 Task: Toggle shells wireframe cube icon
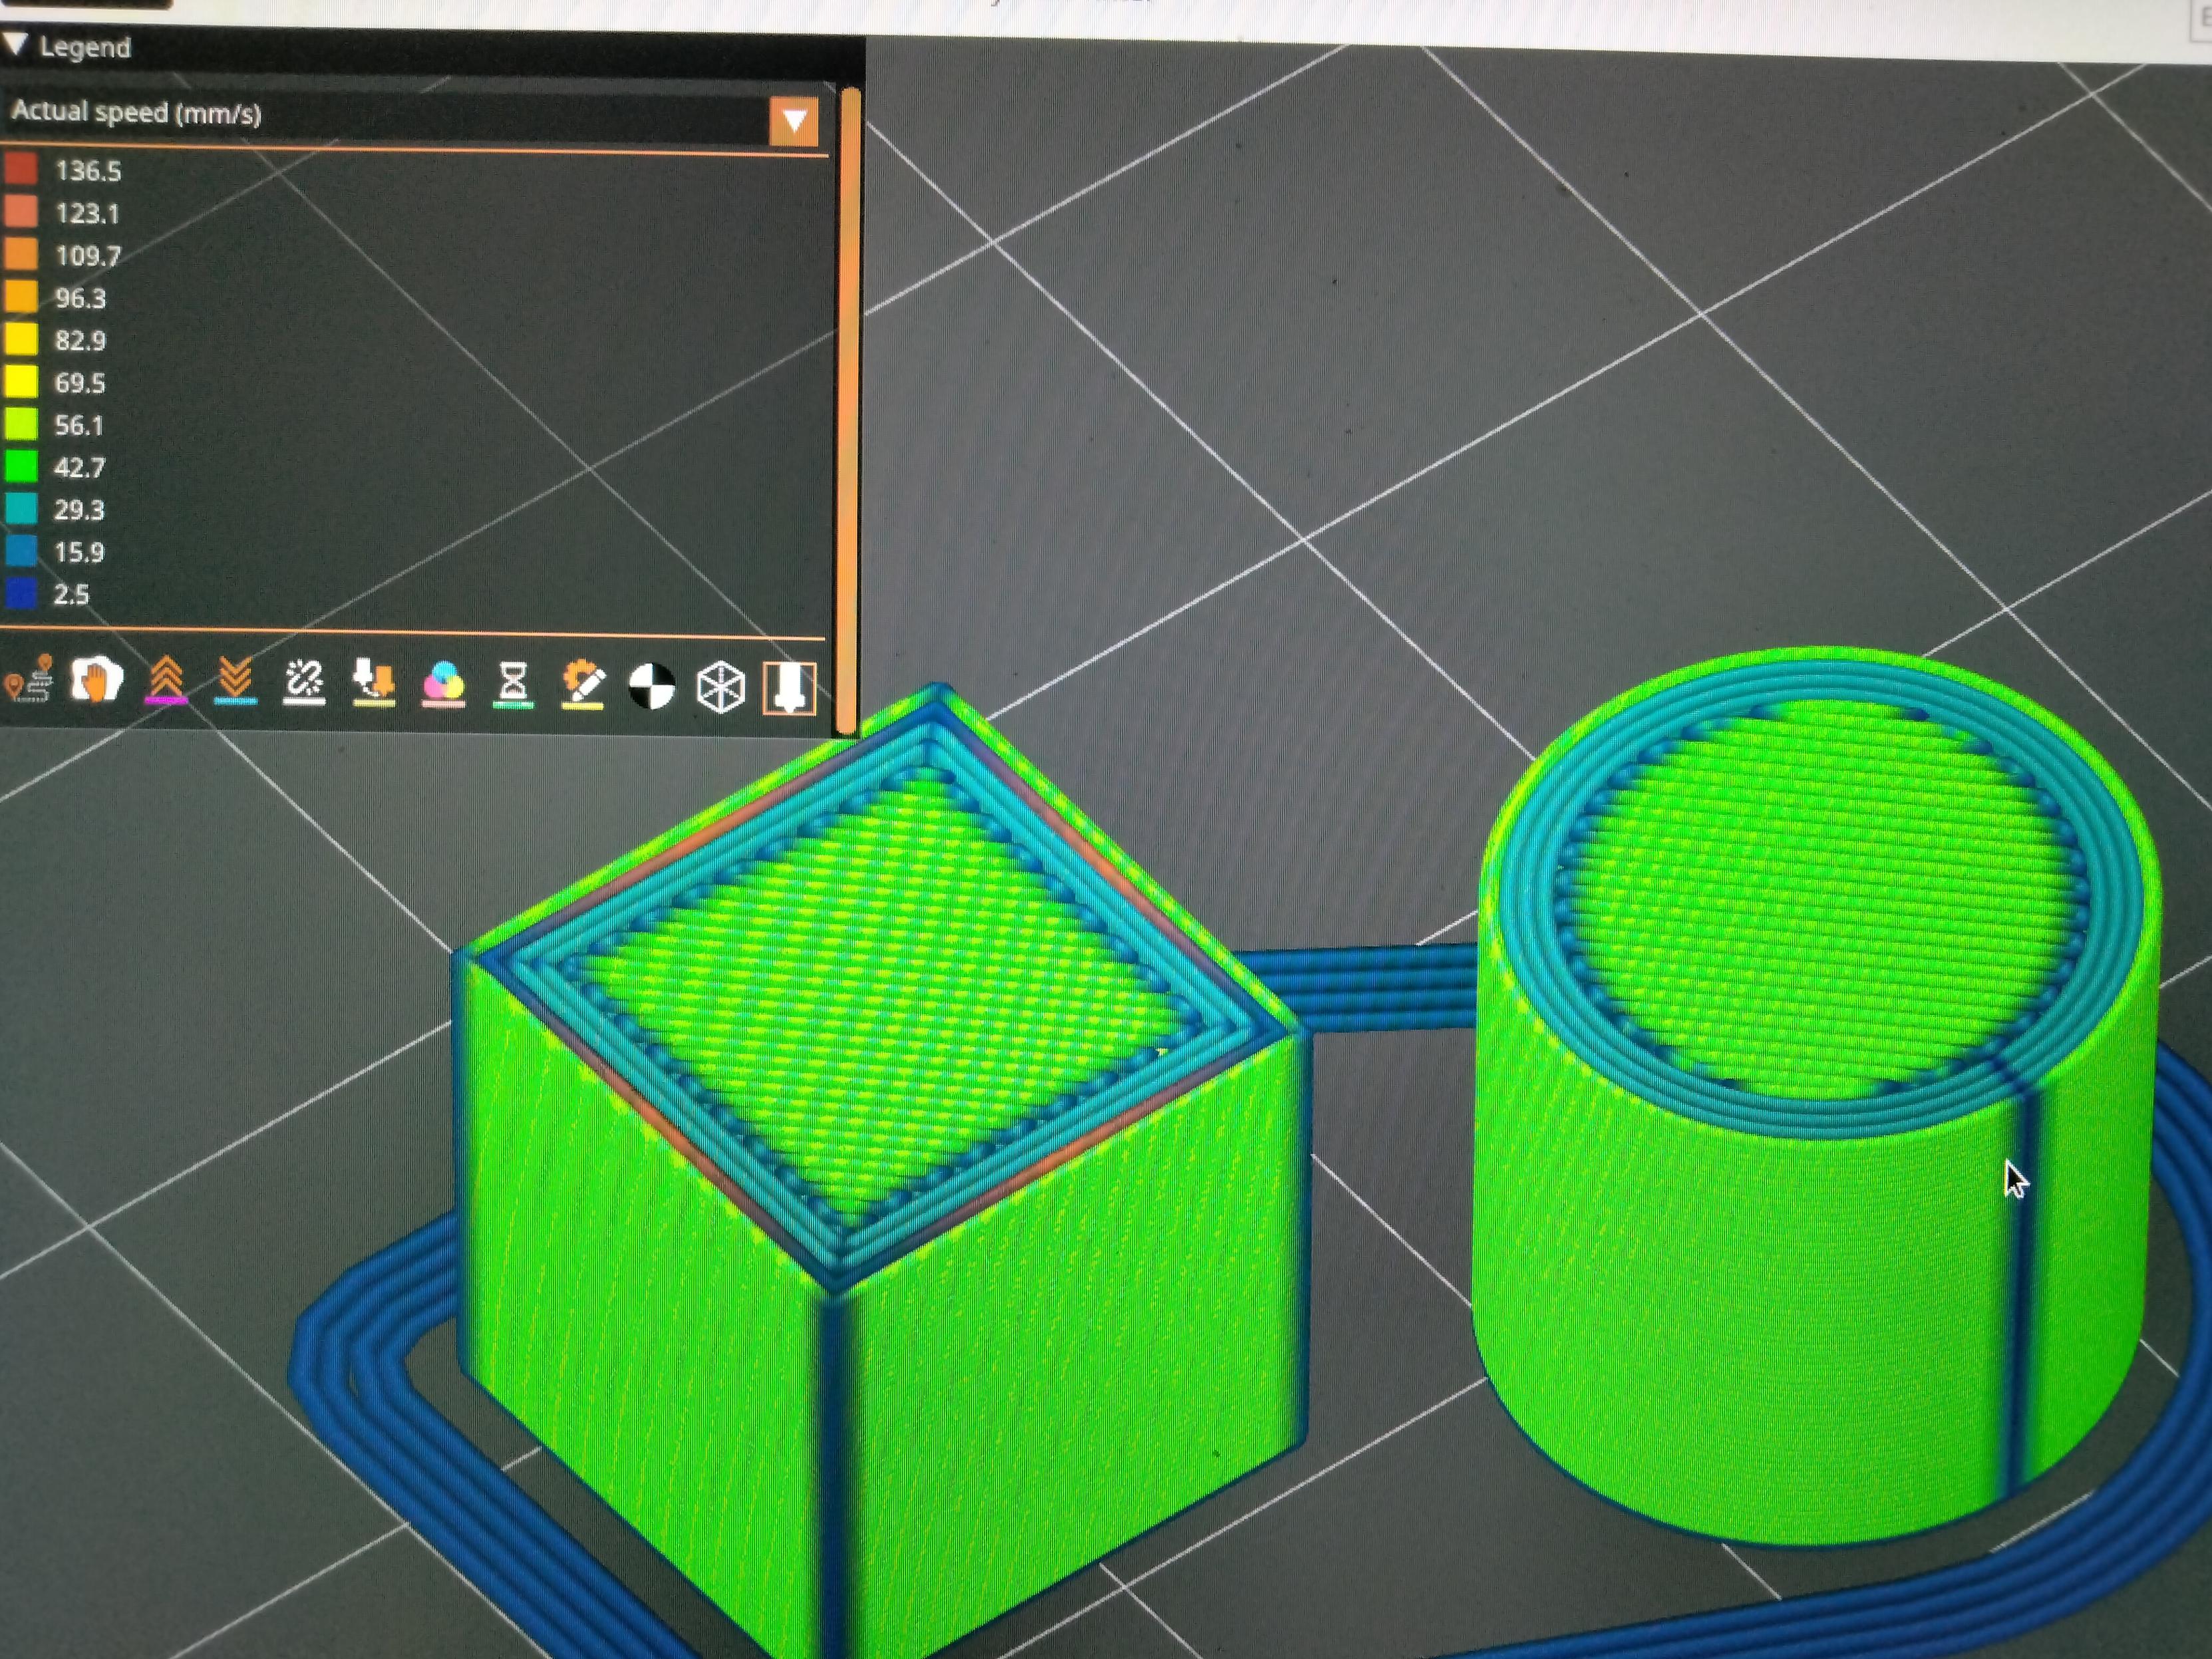[720, 688]
